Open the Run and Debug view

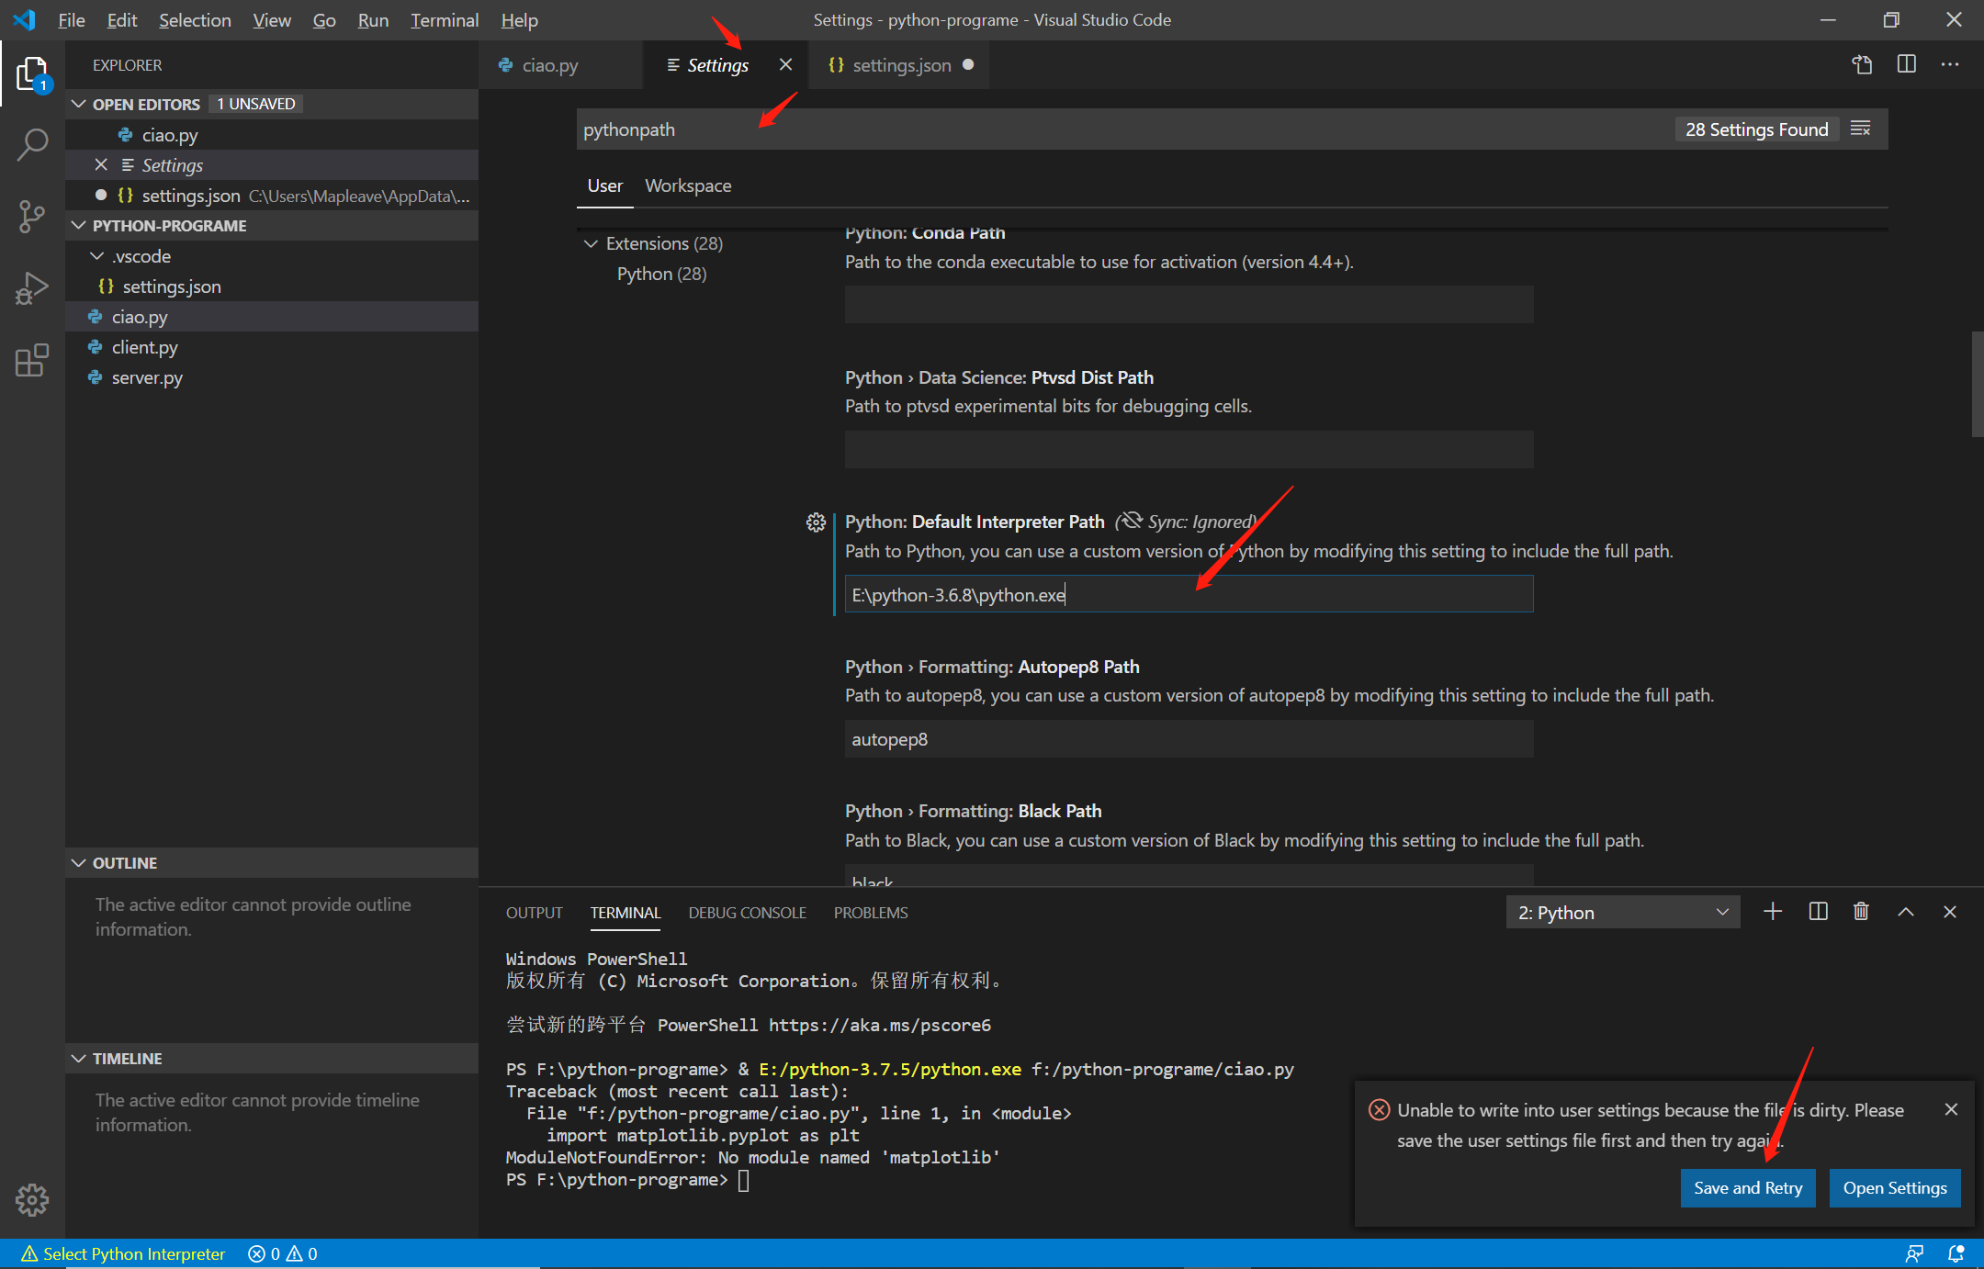pyautogui.click(x=33, y=287)
